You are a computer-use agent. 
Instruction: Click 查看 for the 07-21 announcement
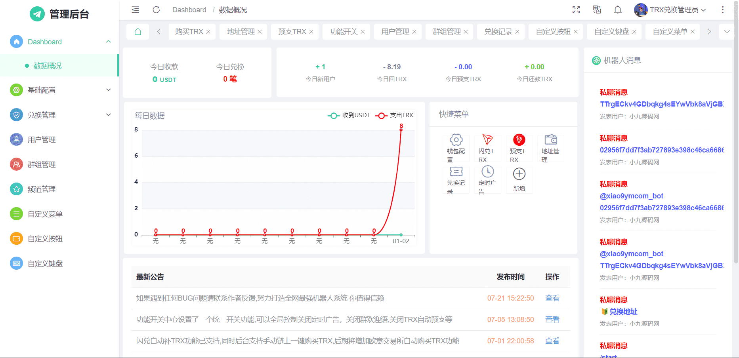(x=552, y=298)
